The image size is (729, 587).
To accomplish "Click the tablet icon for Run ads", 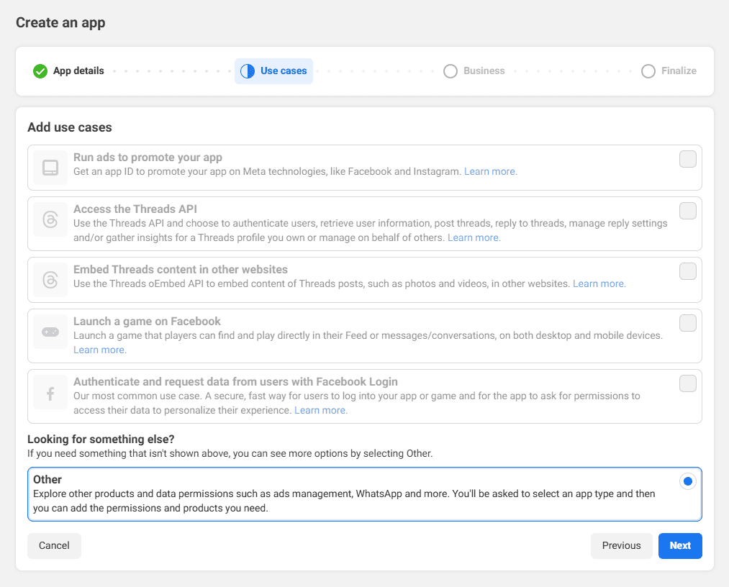I will pos(50,168).
